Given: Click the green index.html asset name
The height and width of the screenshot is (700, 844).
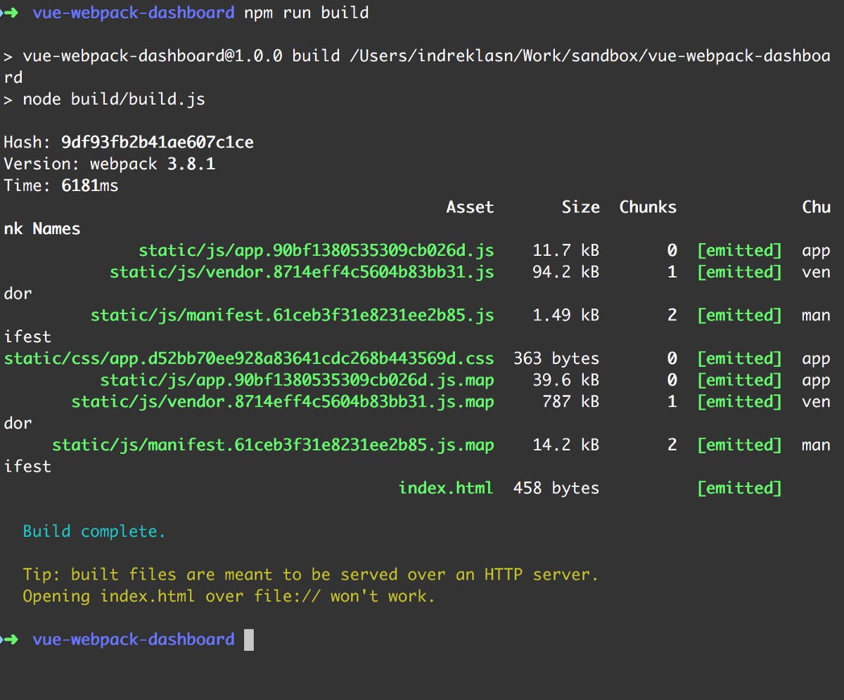Looking at the screenshot, I should tap(446, 488).
